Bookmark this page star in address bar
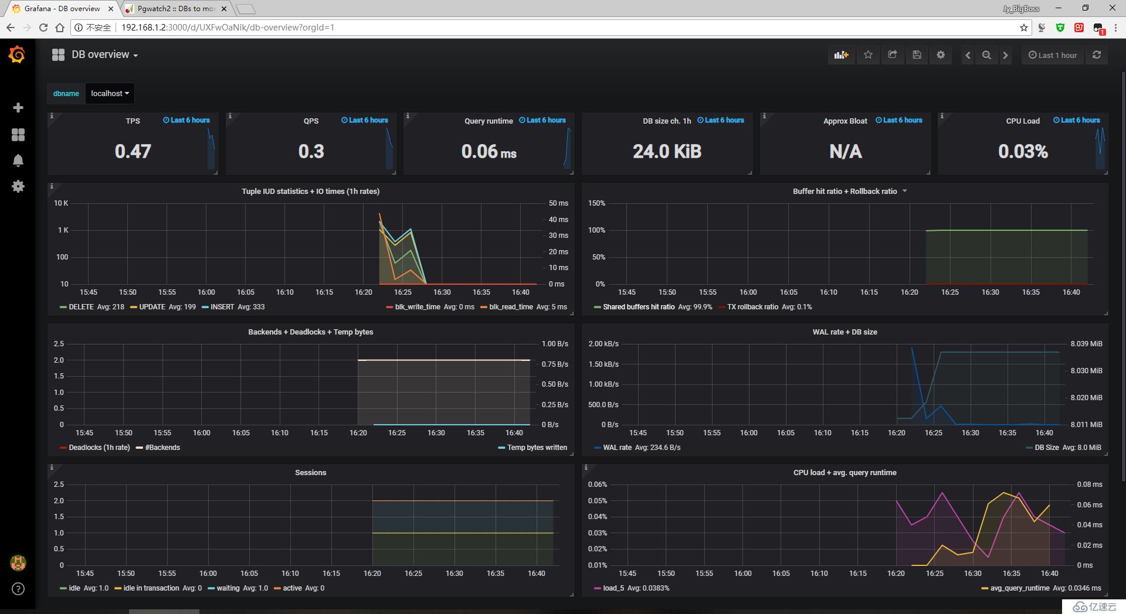 click(x=1023, y=28)
